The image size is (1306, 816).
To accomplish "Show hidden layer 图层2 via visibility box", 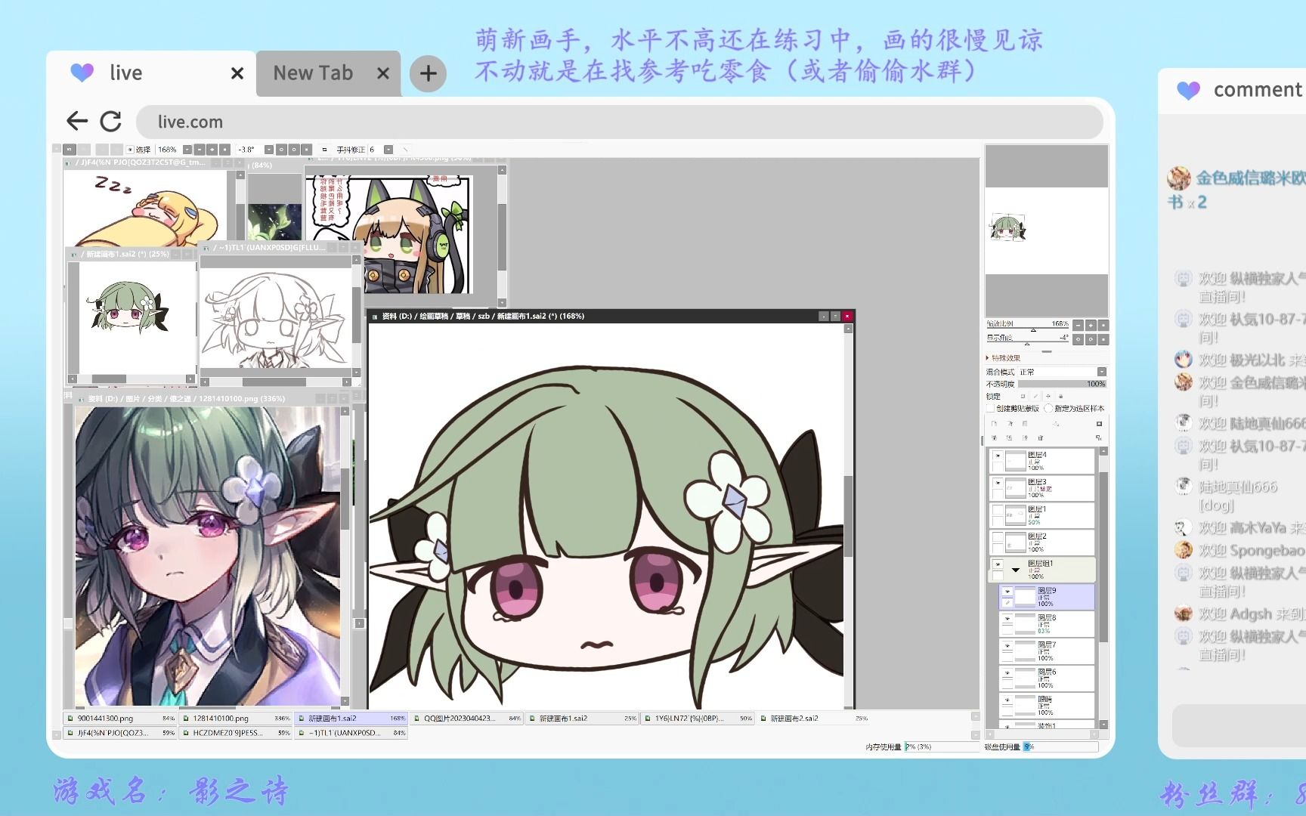I will [998, 537].
